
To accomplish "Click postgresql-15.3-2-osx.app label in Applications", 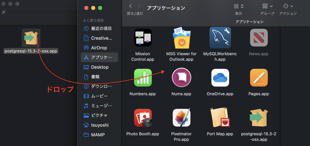I will pyautogui.click(x=259, y=137).
